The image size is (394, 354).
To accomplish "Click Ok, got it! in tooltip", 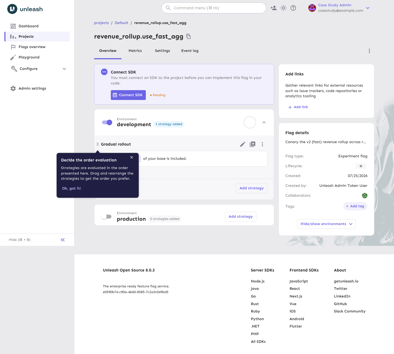I will (71, 188).
